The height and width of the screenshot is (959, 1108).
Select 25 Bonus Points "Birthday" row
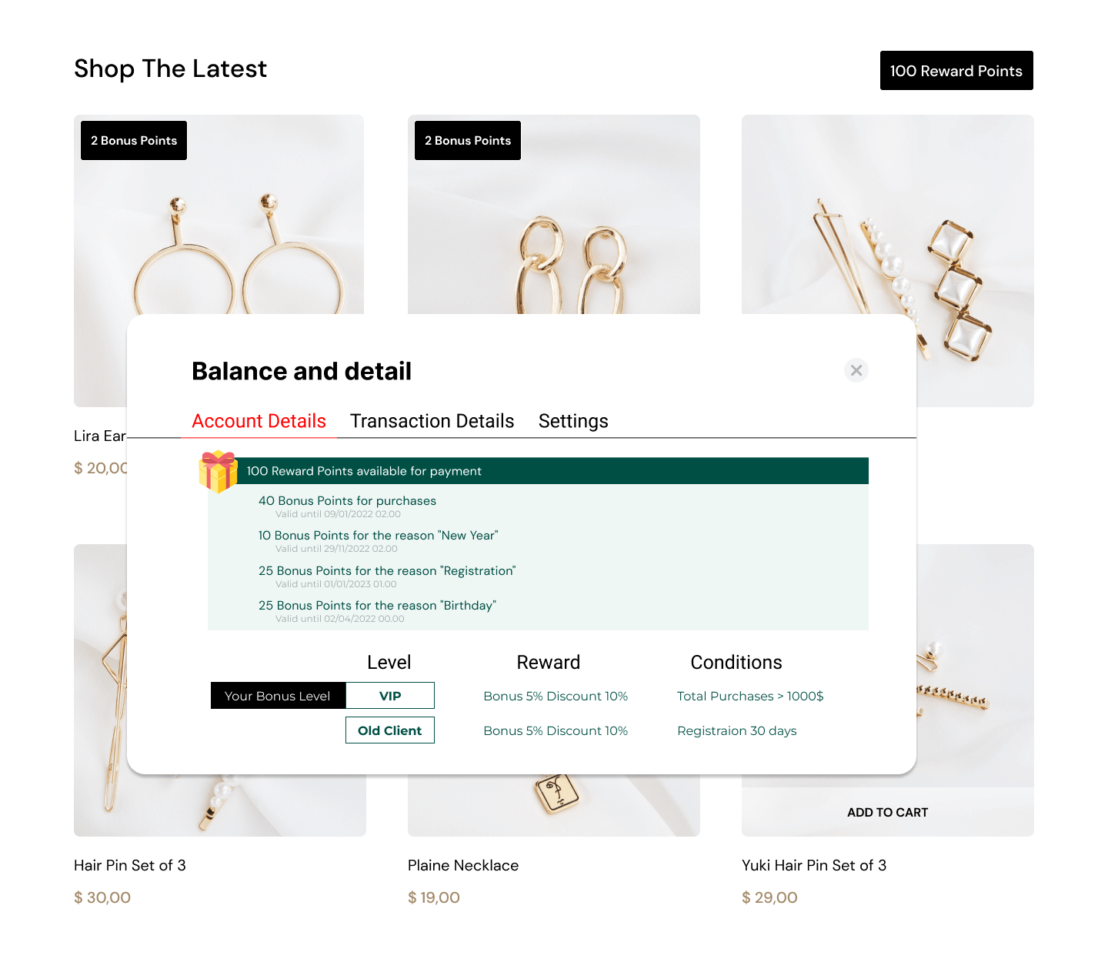377,606
